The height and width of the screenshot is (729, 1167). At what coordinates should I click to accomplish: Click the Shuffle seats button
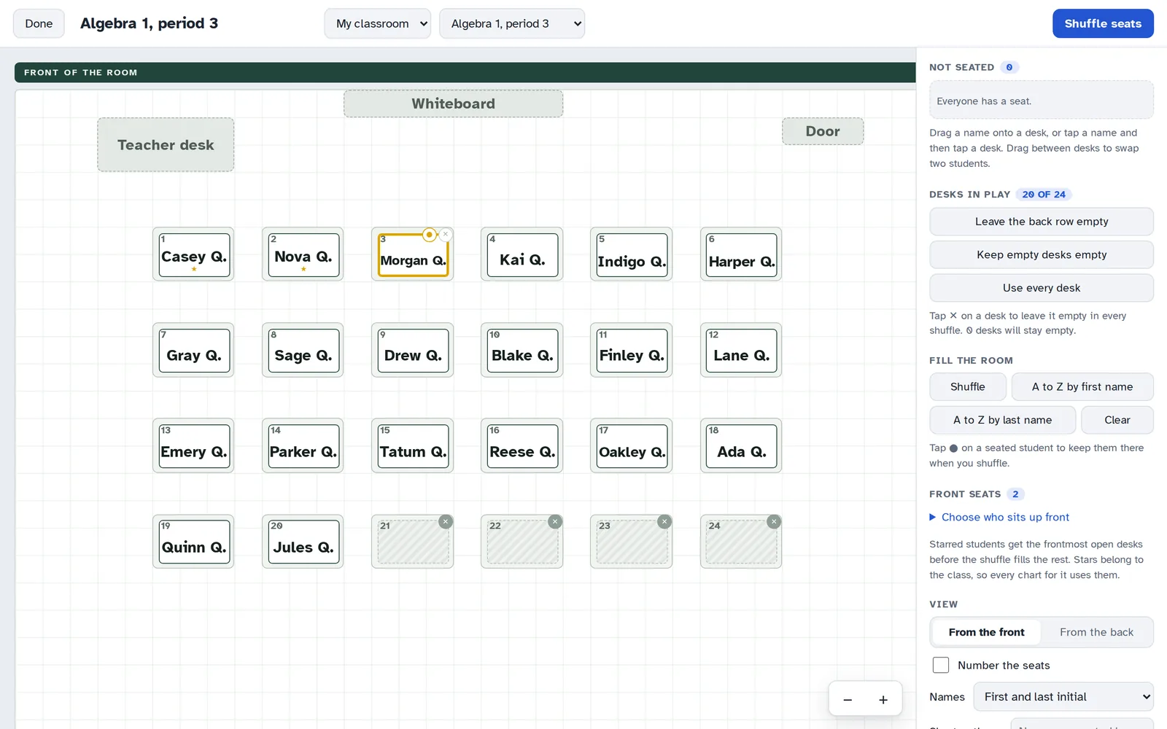[1103, 23]
